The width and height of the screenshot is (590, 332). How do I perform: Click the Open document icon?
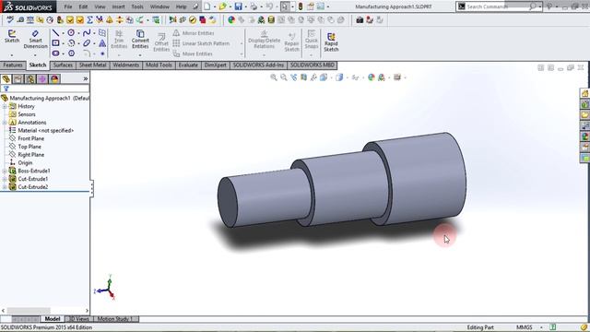[222, 6]
